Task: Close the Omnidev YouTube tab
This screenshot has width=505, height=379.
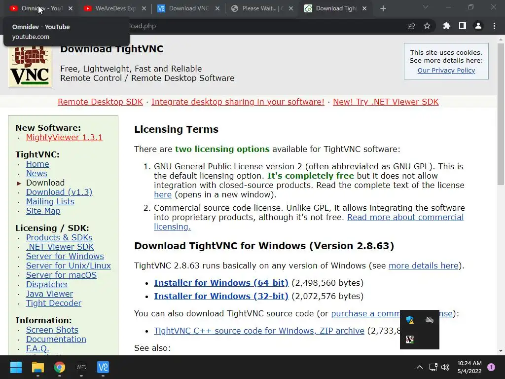Action: coord(71,8)
